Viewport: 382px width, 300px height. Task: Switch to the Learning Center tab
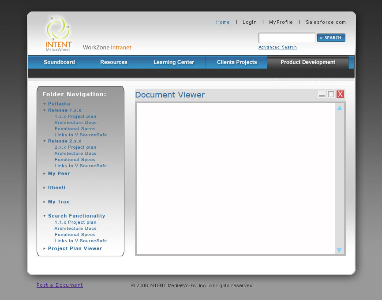coord(174,62)
